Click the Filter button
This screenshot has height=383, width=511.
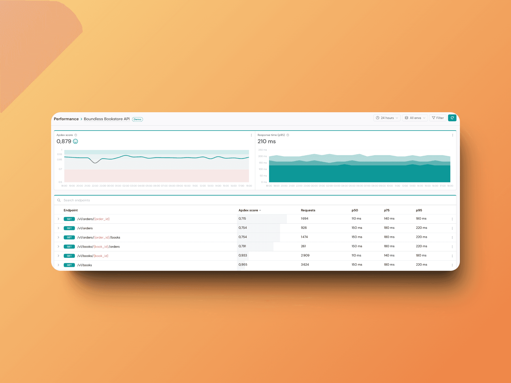point(438,118)
